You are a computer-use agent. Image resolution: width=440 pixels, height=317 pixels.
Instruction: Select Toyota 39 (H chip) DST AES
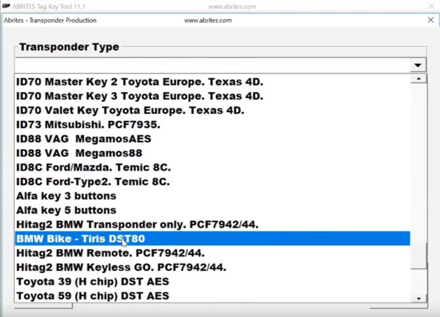click(x=93, y=282)
